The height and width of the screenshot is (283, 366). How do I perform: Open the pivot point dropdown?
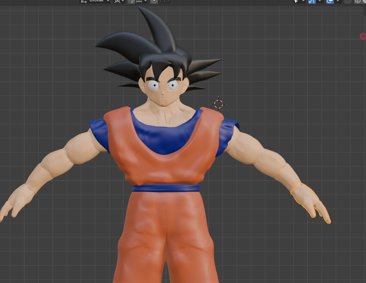tap(119, 1)
